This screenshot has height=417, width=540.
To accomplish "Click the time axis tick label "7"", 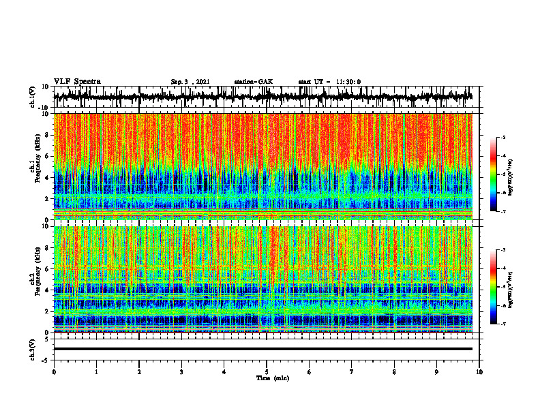I will [352, 372].
